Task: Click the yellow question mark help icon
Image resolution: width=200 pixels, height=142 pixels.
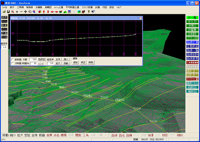Action: [x=89, y=12]
